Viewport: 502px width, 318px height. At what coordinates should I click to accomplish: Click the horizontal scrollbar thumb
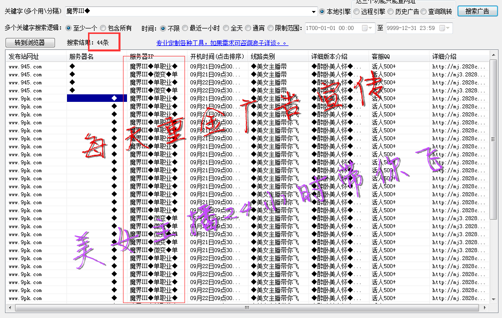pos(247,308)
